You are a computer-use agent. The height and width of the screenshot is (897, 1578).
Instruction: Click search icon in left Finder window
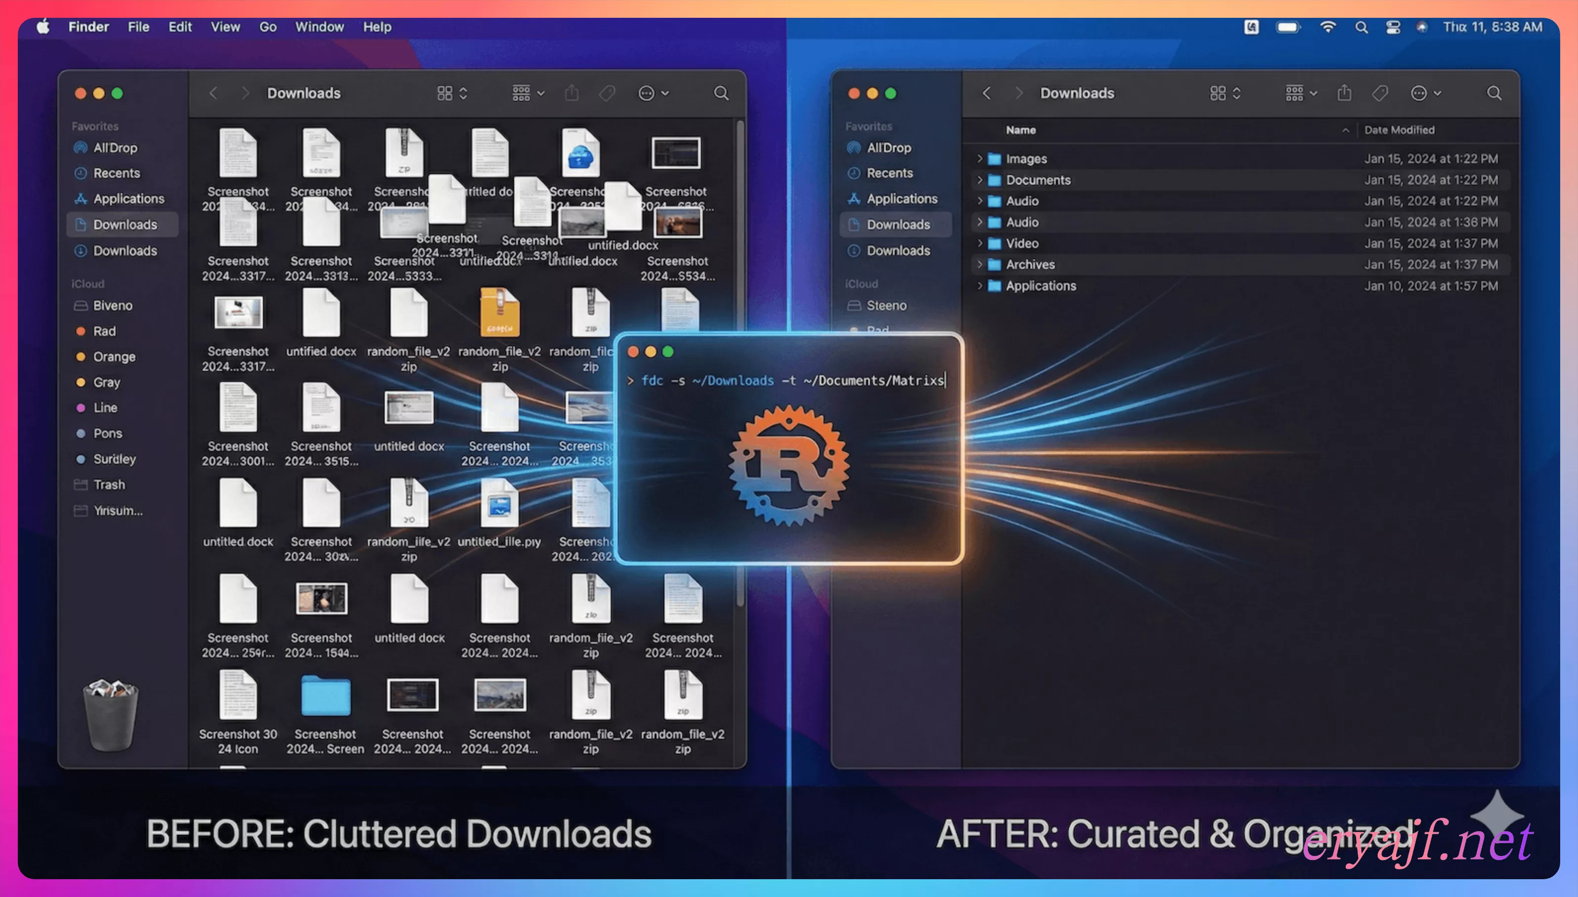pyautogui.click(x=721, y=93)
